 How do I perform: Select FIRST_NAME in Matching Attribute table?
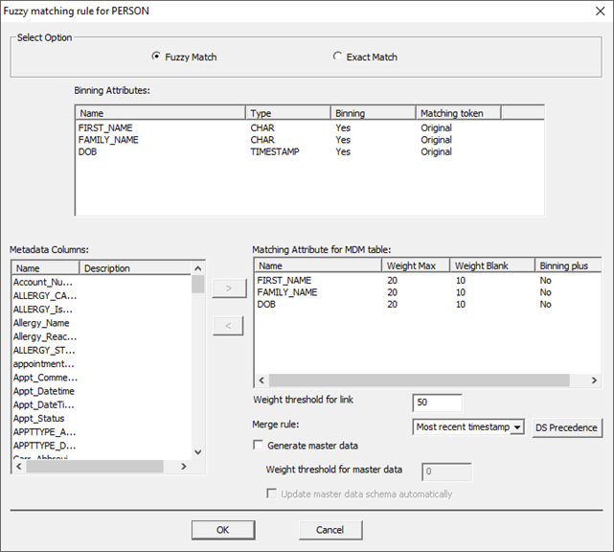click(427, 281)
